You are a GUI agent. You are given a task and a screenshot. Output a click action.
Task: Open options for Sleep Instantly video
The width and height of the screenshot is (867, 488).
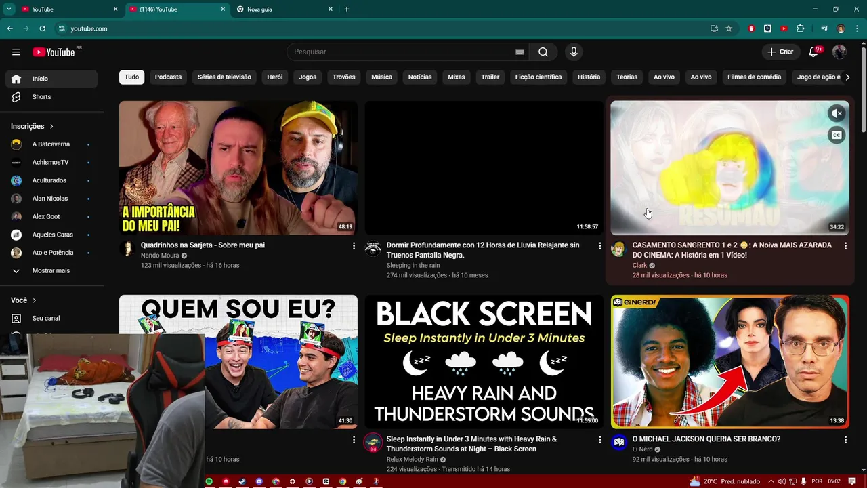click(x=599, y=440)
